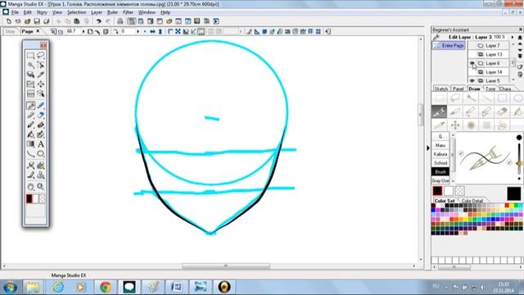This screenshot has width=524, height=295.
Task: Select the text tool marked A
Action: [x=40, y=144]
